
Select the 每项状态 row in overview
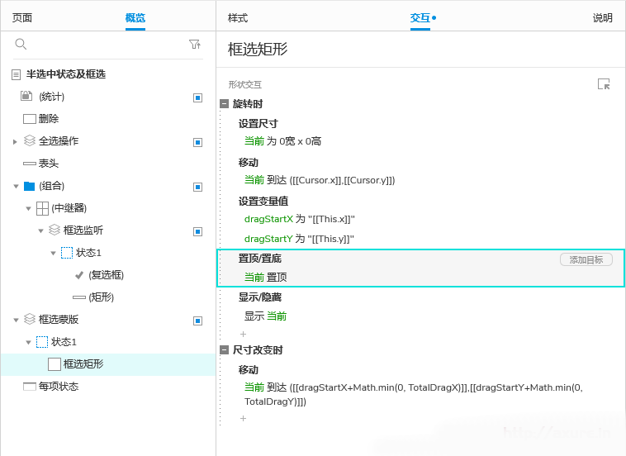(x=108, y=387)
